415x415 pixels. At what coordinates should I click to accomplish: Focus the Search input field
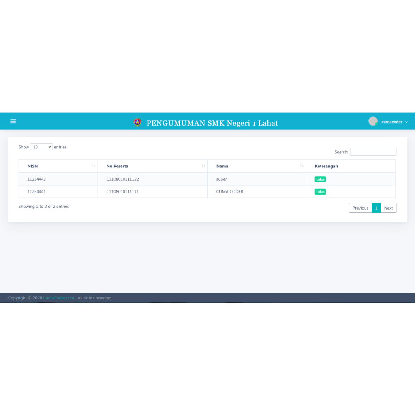pyautogui.click(x=373, y=152)
